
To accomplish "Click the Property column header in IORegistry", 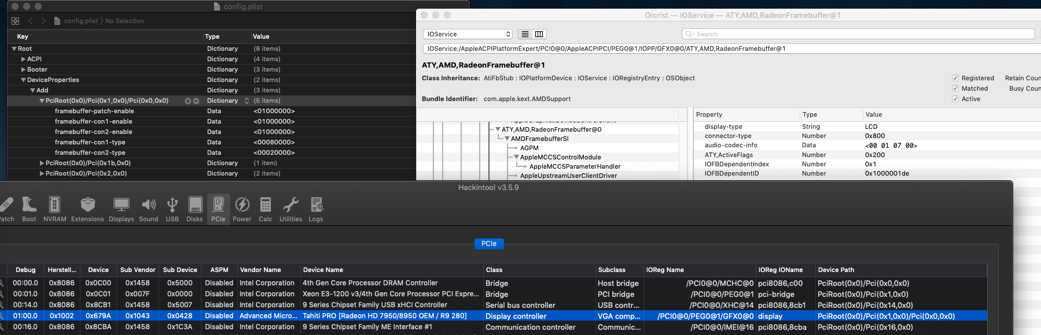I will click(x=746, y=114).
